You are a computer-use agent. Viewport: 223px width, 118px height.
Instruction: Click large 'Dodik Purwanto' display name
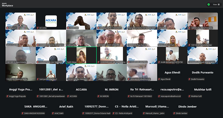point(203,72)
